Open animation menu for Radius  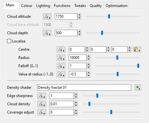(61, 58)
